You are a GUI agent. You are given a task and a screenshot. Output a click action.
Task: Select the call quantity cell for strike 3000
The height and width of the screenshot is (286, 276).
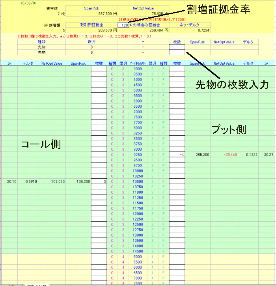coord(99,69)
